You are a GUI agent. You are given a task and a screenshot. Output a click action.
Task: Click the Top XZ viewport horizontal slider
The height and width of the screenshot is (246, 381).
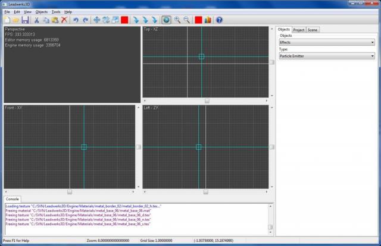coord(207,101)
